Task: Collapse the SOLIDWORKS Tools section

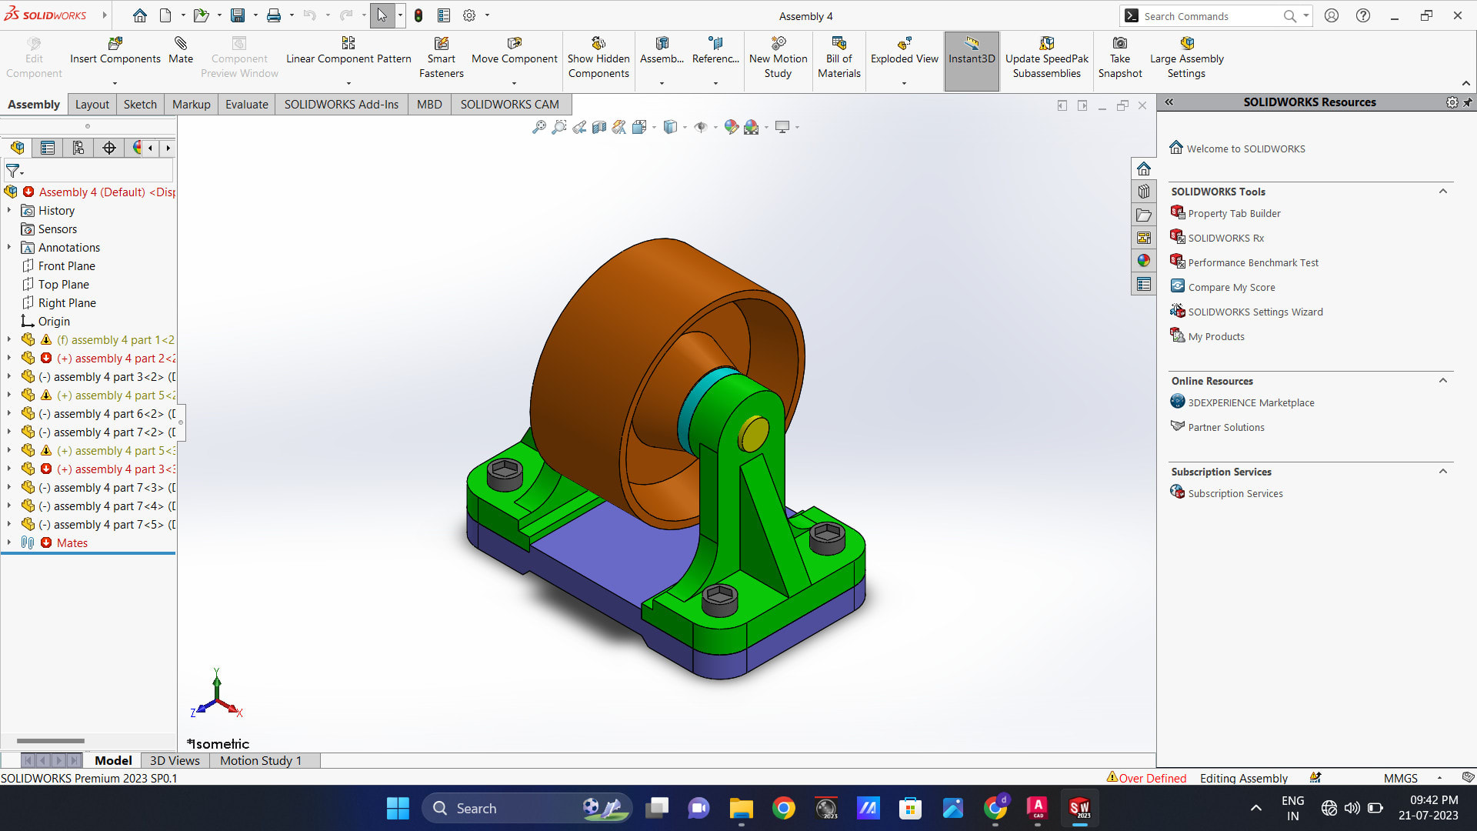Action: [1443, 191]
